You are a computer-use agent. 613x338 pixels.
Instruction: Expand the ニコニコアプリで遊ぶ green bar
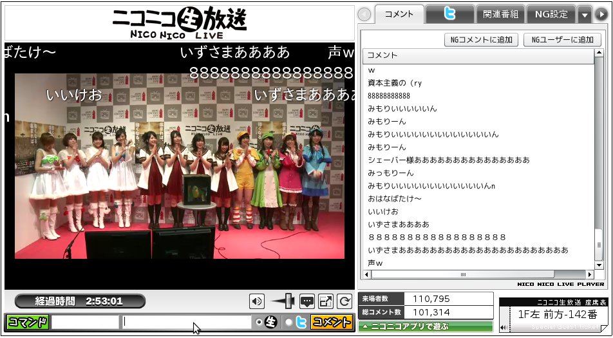click(426, 326)
